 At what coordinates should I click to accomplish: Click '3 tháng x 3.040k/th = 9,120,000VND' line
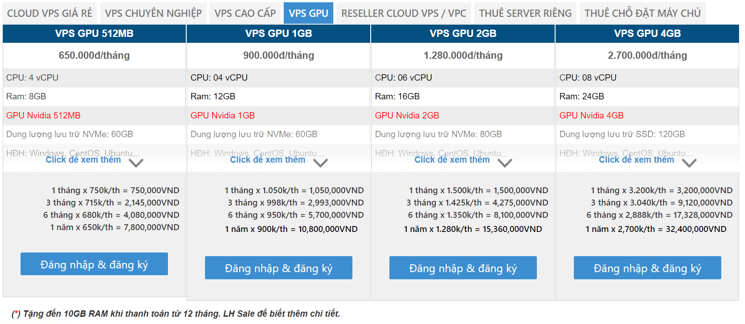(x=662, y=203)
